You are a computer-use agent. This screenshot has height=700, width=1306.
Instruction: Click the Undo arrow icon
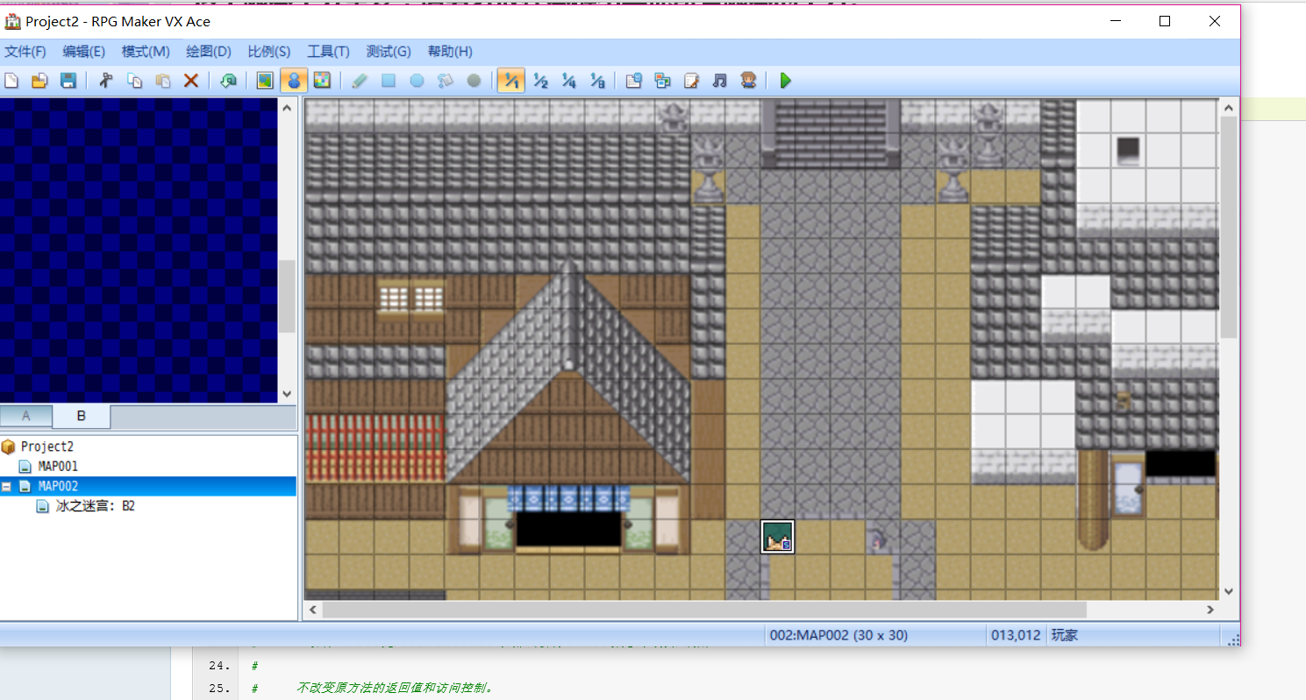point(228,81)
